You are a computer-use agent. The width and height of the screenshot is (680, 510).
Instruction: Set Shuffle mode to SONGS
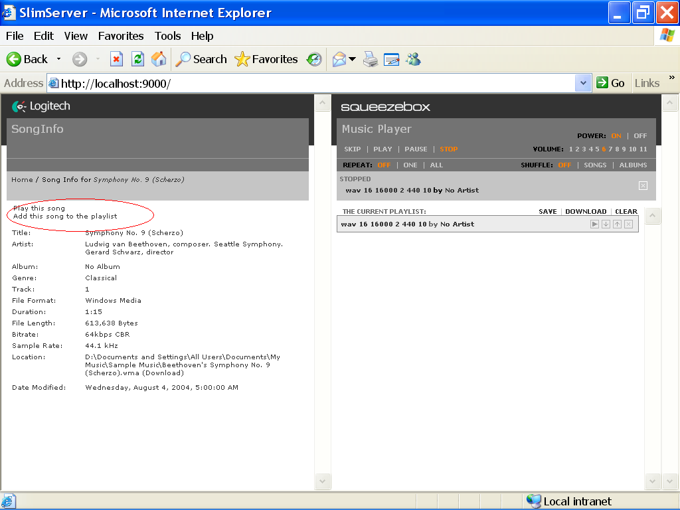point(595,165)
